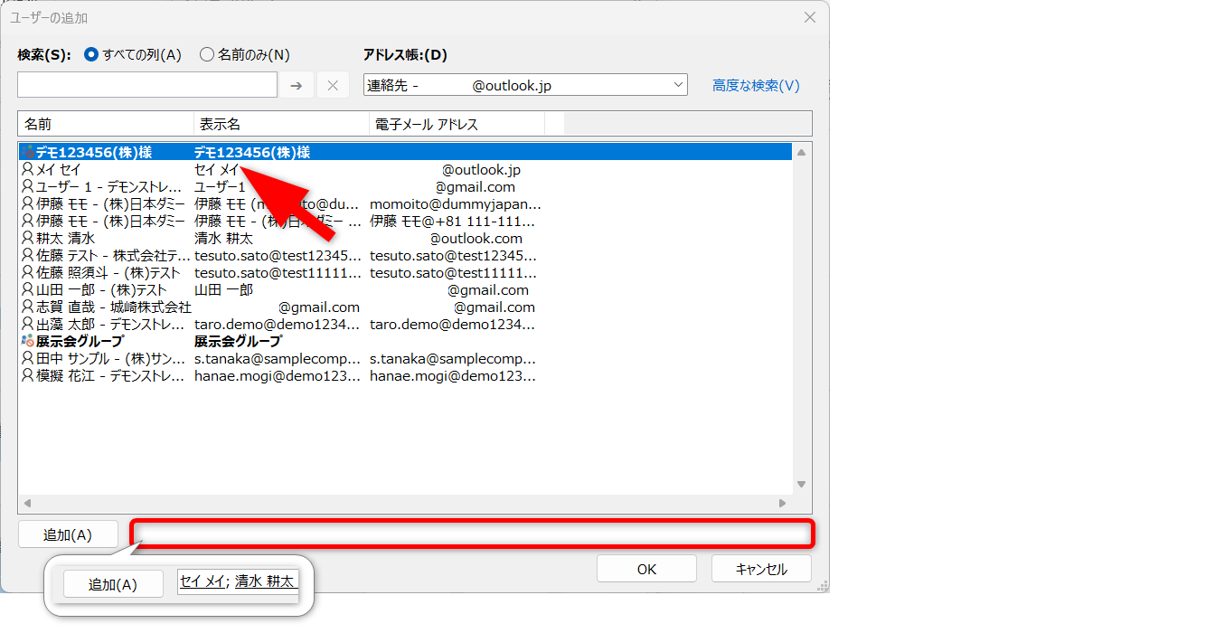Sort by the 電子メール アドレス column header
The height and width of the screenshot is (633, 1215).
(457, 124)
